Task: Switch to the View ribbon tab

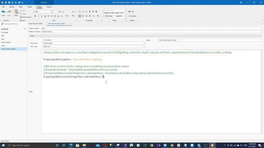Action: click(x=21, y=7)
